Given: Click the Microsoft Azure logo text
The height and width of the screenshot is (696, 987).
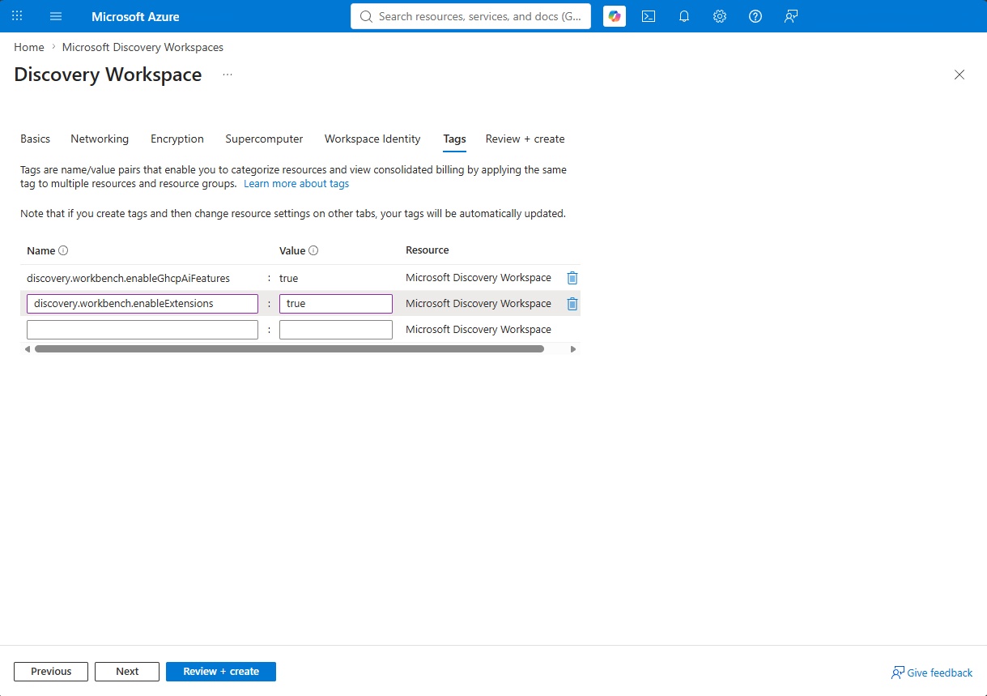Looking at the screenshot, I should [135, 16].
